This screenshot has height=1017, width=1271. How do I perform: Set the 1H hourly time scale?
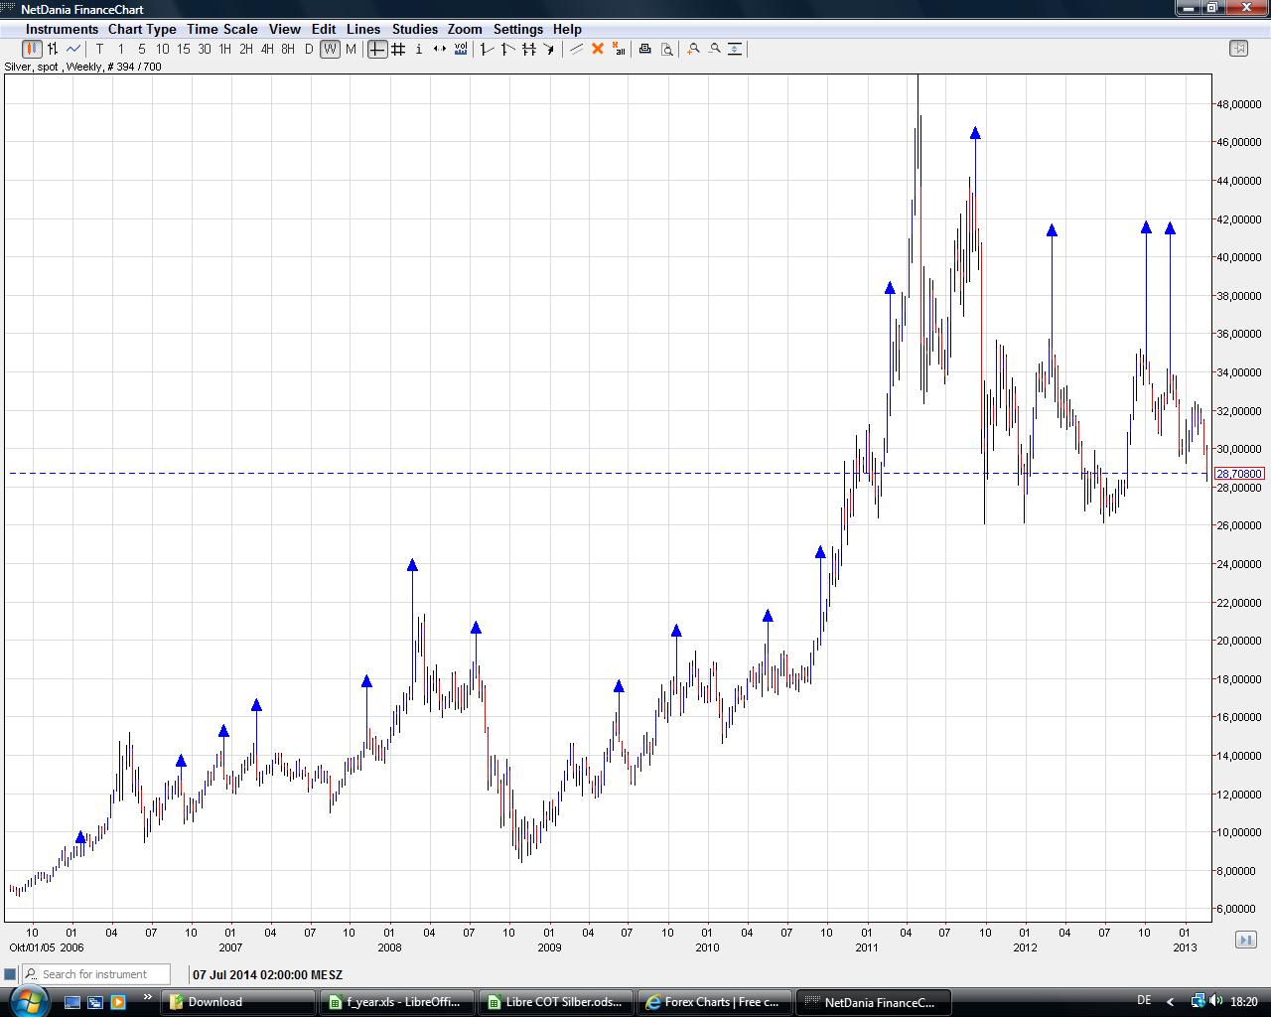tap(225, 49)
